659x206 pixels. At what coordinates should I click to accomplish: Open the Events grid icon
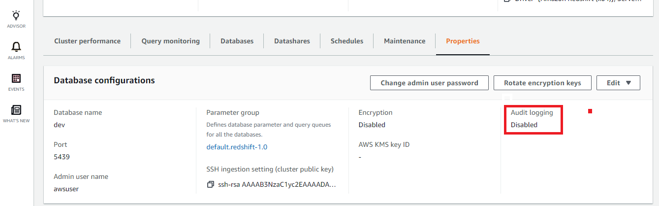(16, 79)
